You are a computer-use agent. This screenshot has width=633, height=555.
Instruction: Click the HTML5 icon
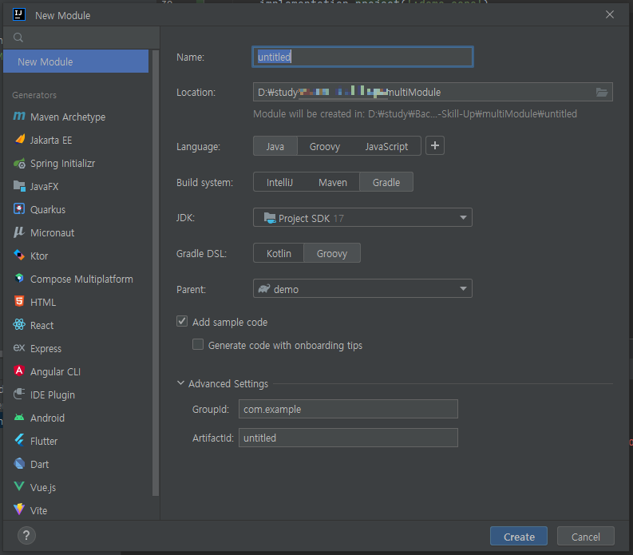point(19,301)
